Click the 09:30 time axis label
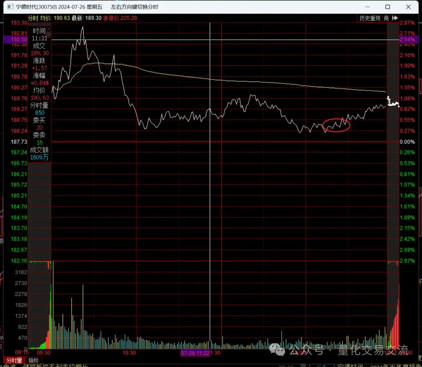 coord(44,353)
